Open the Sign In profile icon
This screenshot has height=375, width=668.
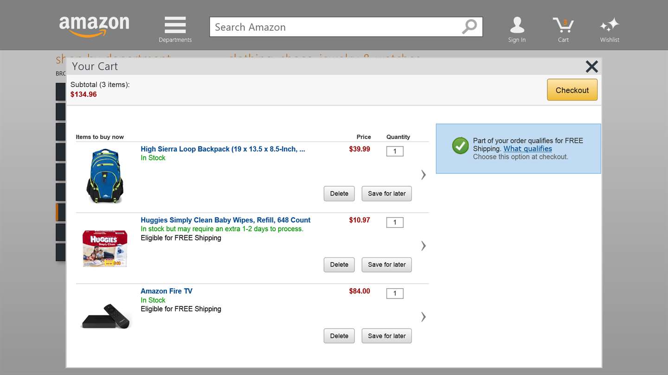[x=517, y=25]
